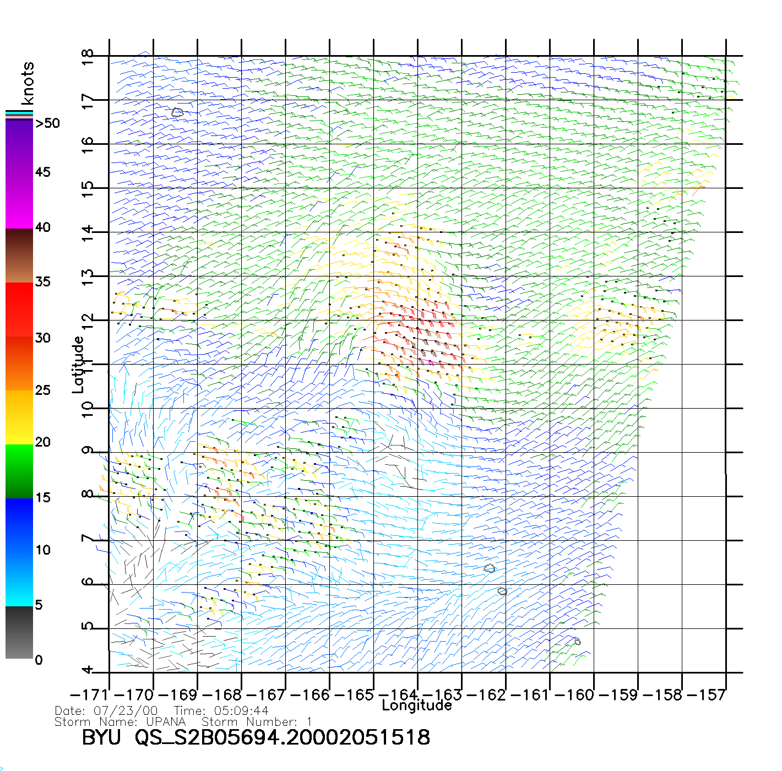Image resolution: width=782 pixels, height=771 pixels.
Task: Click the BYU QS_S2B05694 title text
Action: coord(256,737)
